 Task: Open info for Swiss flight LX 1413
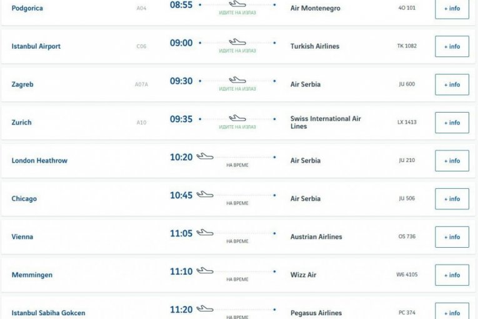[x=452, y=123]
